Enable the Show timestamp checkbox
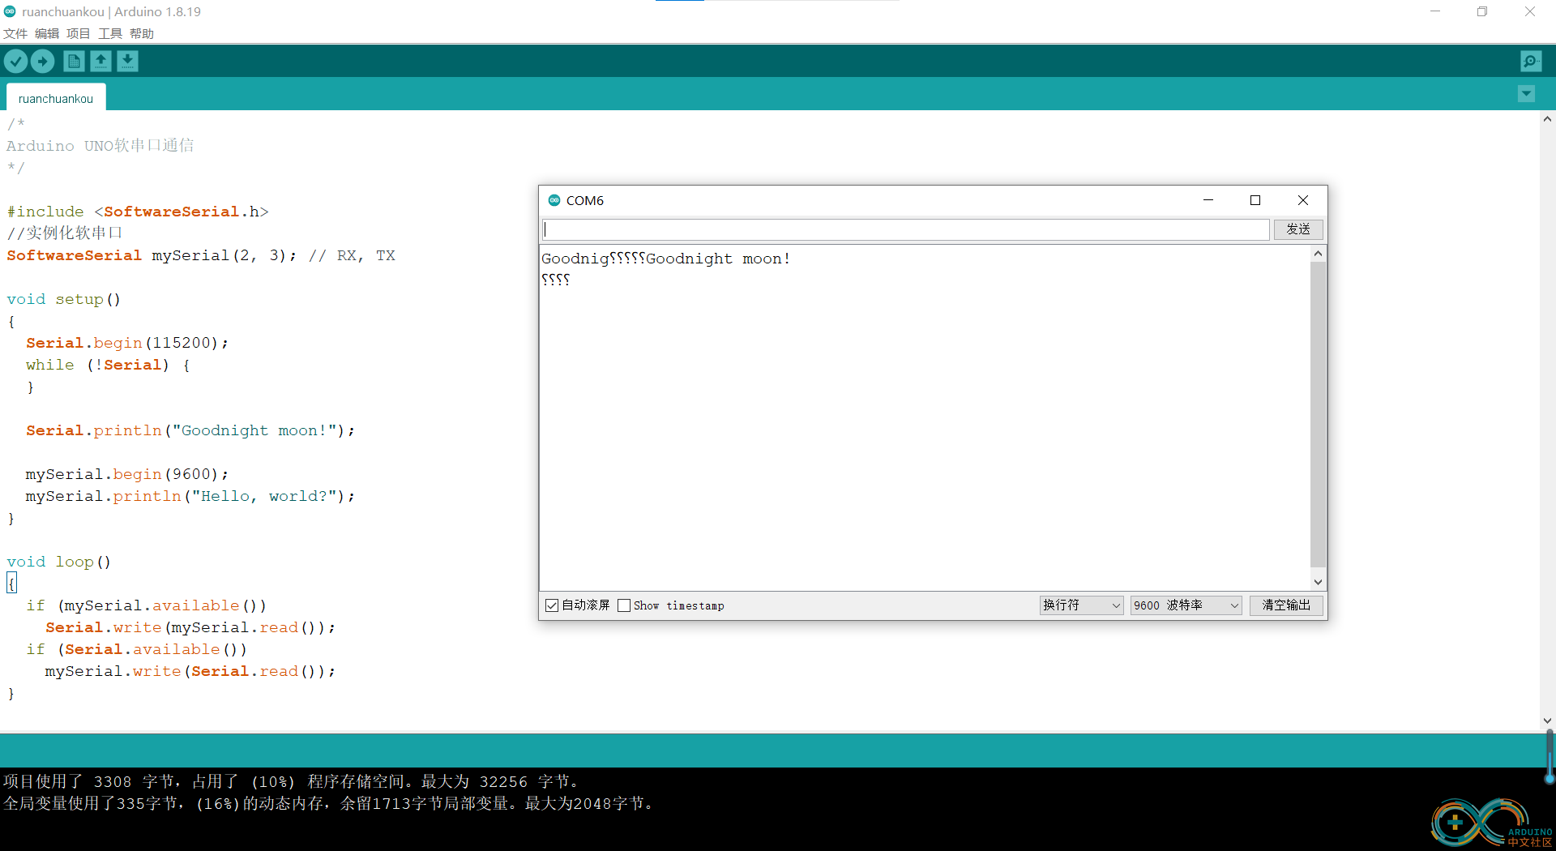 [x=624, y=605]
